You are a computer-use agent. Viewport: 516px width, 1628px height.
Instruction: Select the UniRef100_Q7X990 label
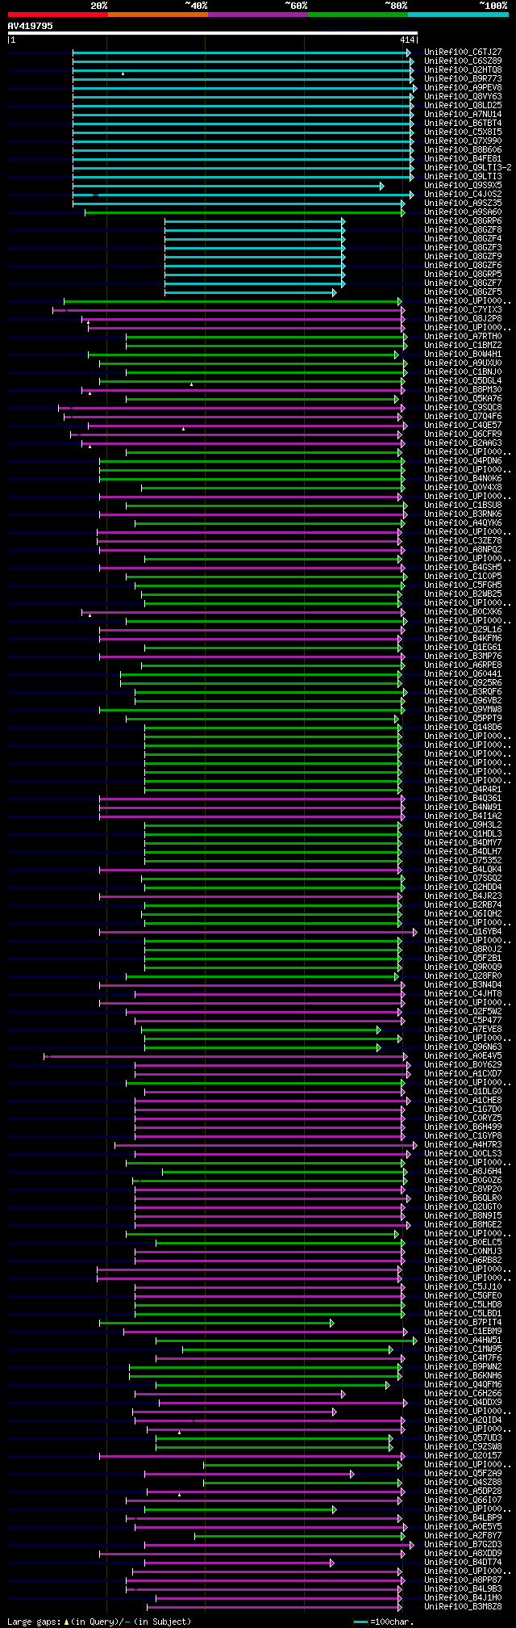(x=463, y=141)
